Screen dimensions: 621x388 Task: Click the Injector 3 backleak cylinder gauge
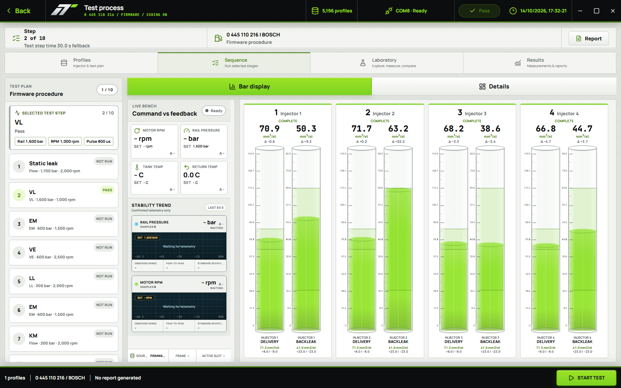[x=490, y=239]
